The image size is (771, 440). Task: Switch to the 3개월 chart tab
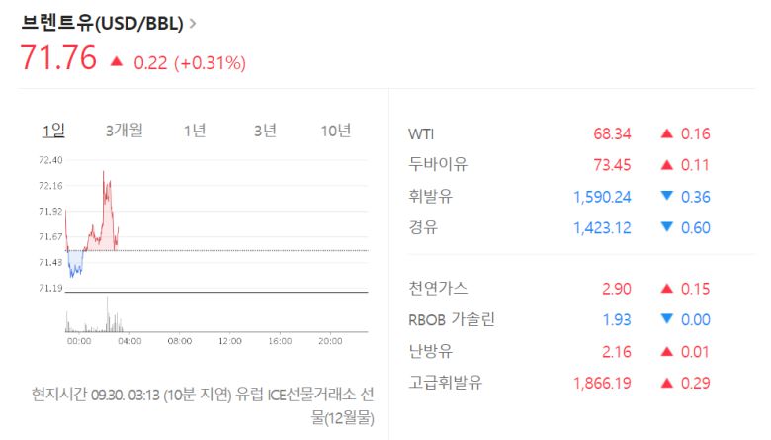125,131
